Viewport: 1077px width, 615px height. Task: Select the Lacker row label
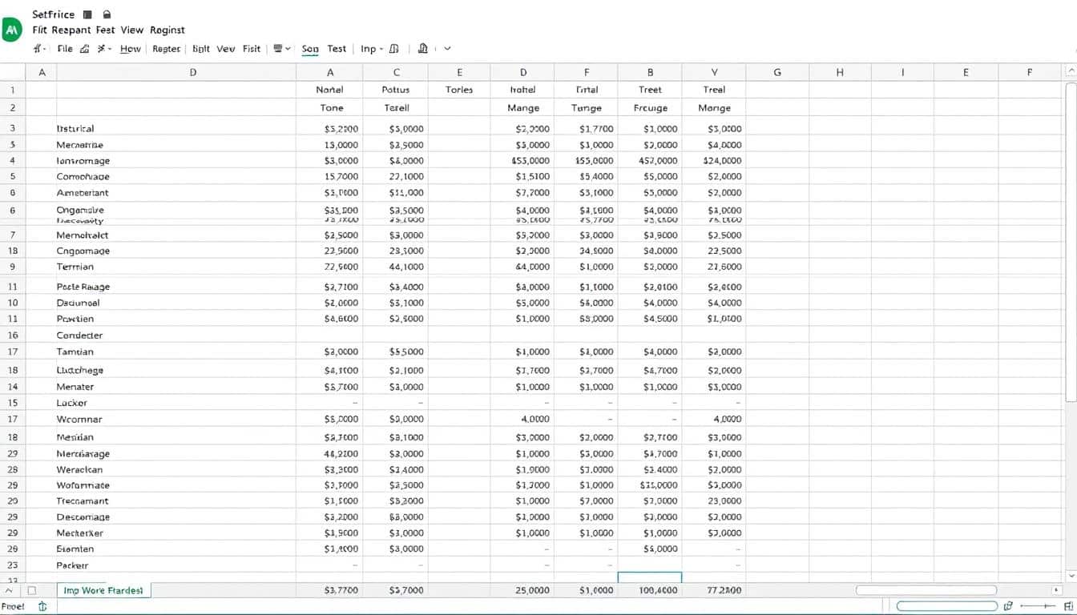click(72, 403)
